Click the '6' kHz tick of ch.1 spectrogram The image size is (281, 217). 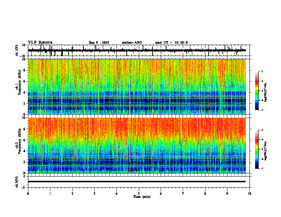pos(25,82)
